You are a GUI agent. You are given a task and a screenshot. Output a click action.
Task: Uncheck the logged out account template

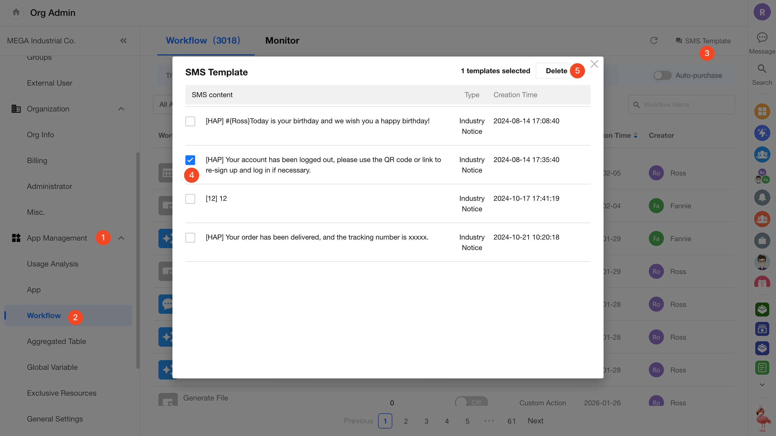coord(190,160)
